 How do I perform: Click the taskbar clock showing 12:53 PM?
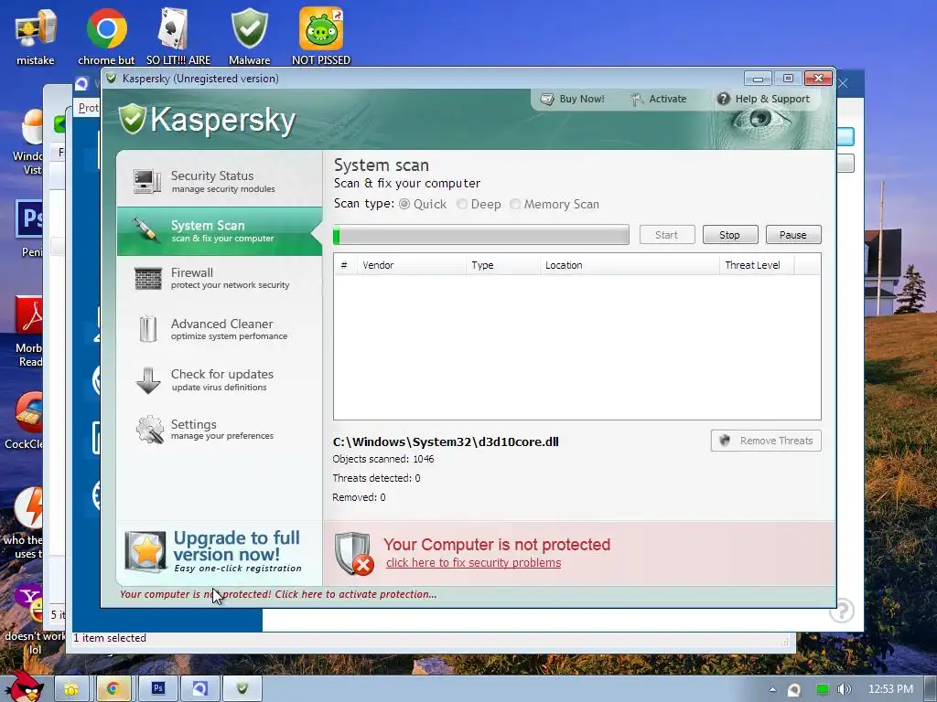pos(890,689)
